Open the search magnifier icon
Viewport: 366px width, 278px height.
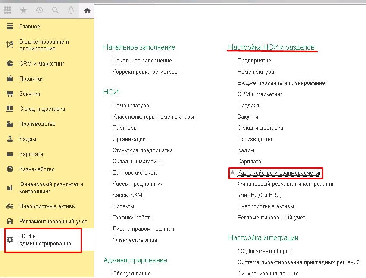[54, 10]
